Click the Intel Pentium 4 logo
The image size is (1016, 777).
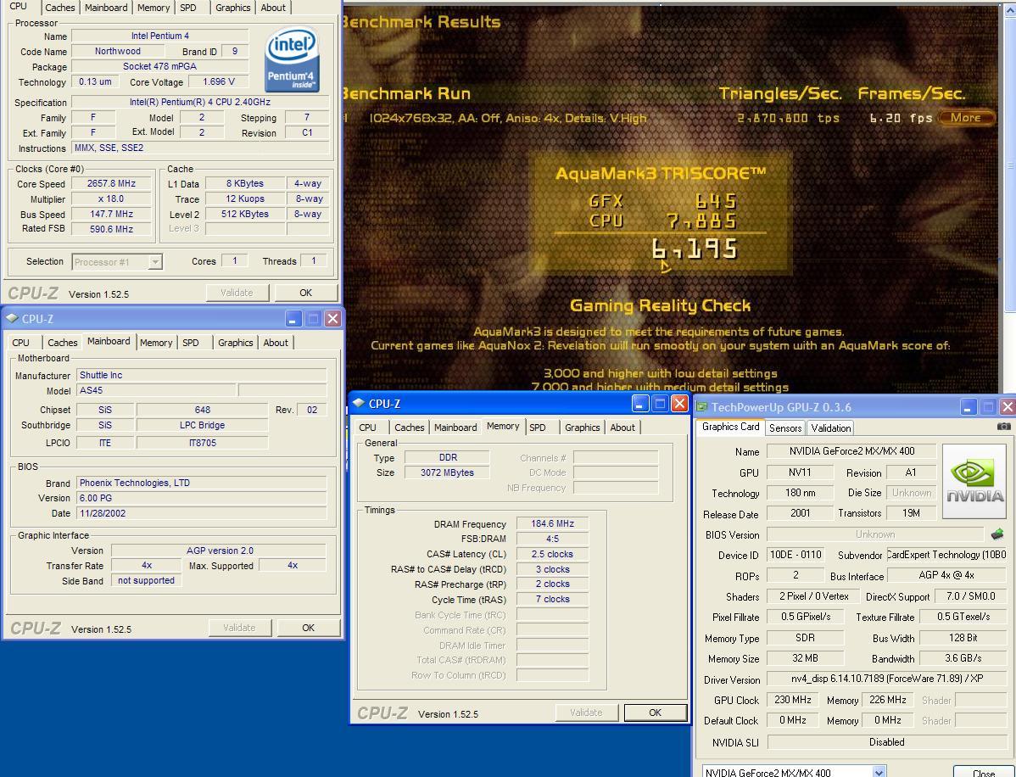[292, 59]
